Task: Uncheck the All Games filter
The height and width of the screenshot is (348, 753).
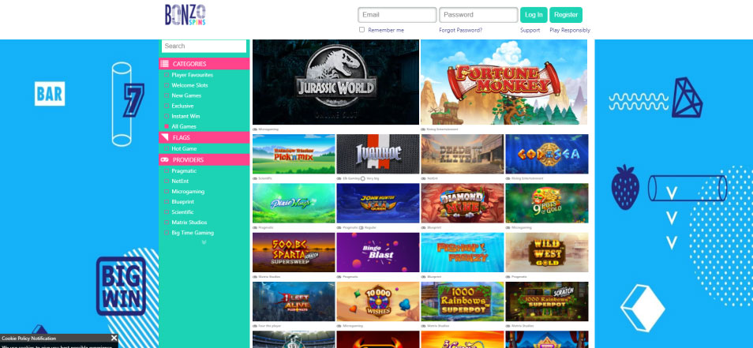Action: coord(167,127)
